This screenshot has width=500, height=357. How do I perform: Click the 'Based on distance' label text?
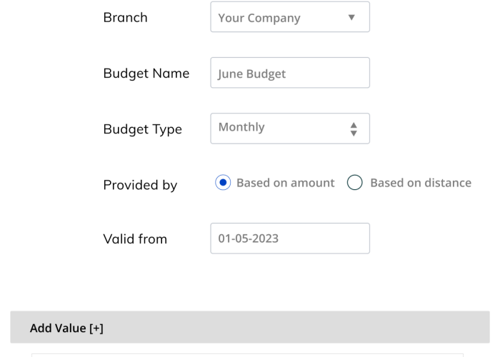420,183
